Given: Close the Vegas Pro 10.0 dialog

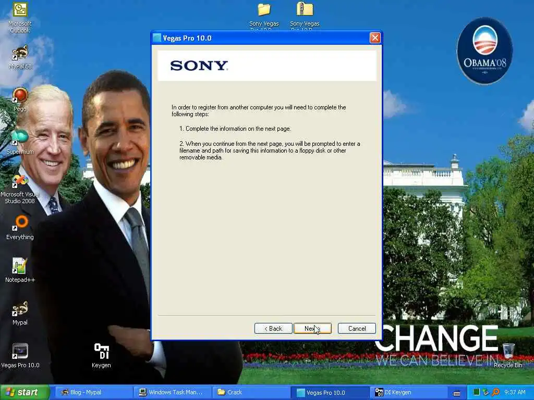Looking at the screenshot, I should click(x=375, y=37).
